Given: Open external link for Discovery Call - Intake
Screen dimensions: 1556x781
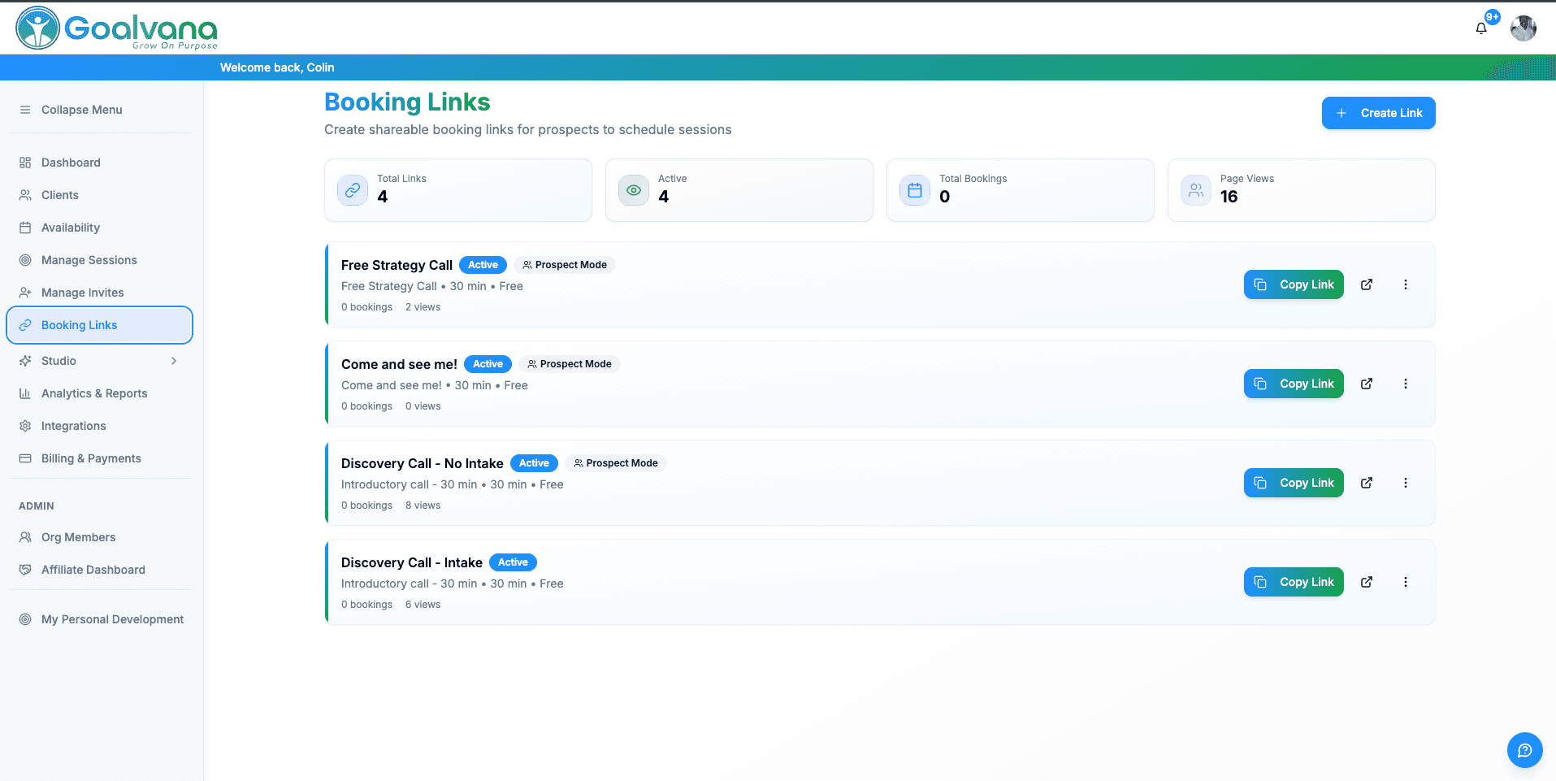Looking at the screenshot, I should (1367, 582).
